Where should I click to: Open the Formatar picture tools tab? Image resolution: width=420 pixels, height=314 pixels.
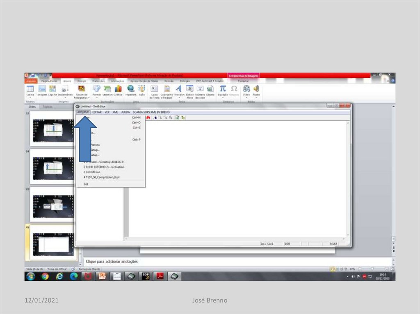click(x=243, y=81)
